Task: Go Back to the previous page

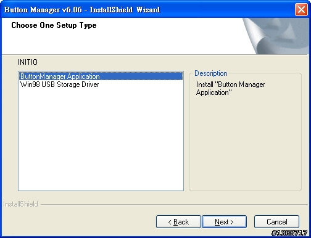Action: [178, 222]
